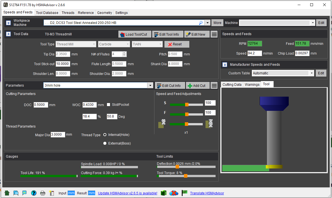Select the External(Boss) thread type

[x=105, y=143]
